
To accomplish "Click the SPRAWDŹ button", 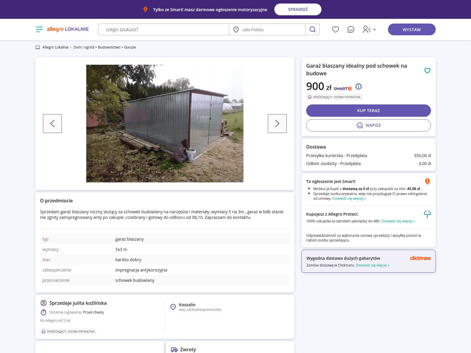I will pyautogui.click(x=298, y=9).
